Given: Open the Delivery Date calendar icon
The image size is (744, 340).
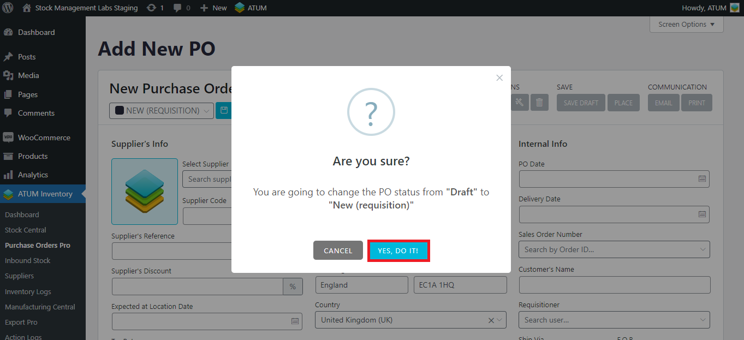Looking at the screenshot, I should pos(703,214).
